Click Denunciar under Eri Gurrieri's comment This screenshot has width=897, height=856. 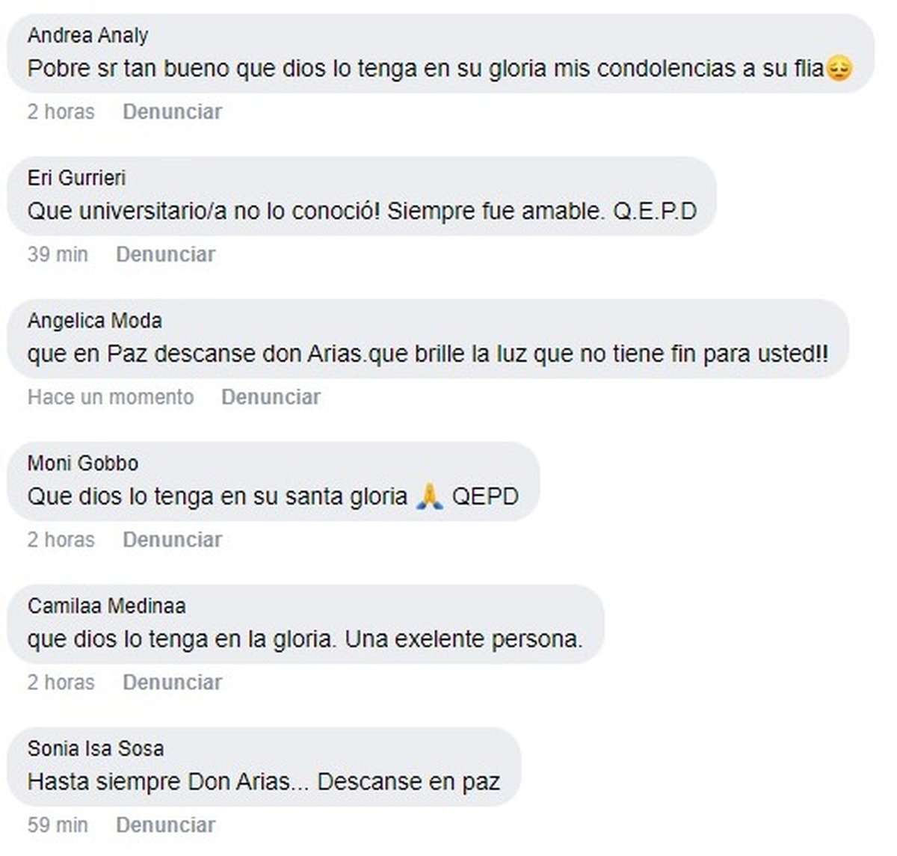[165, 255]
